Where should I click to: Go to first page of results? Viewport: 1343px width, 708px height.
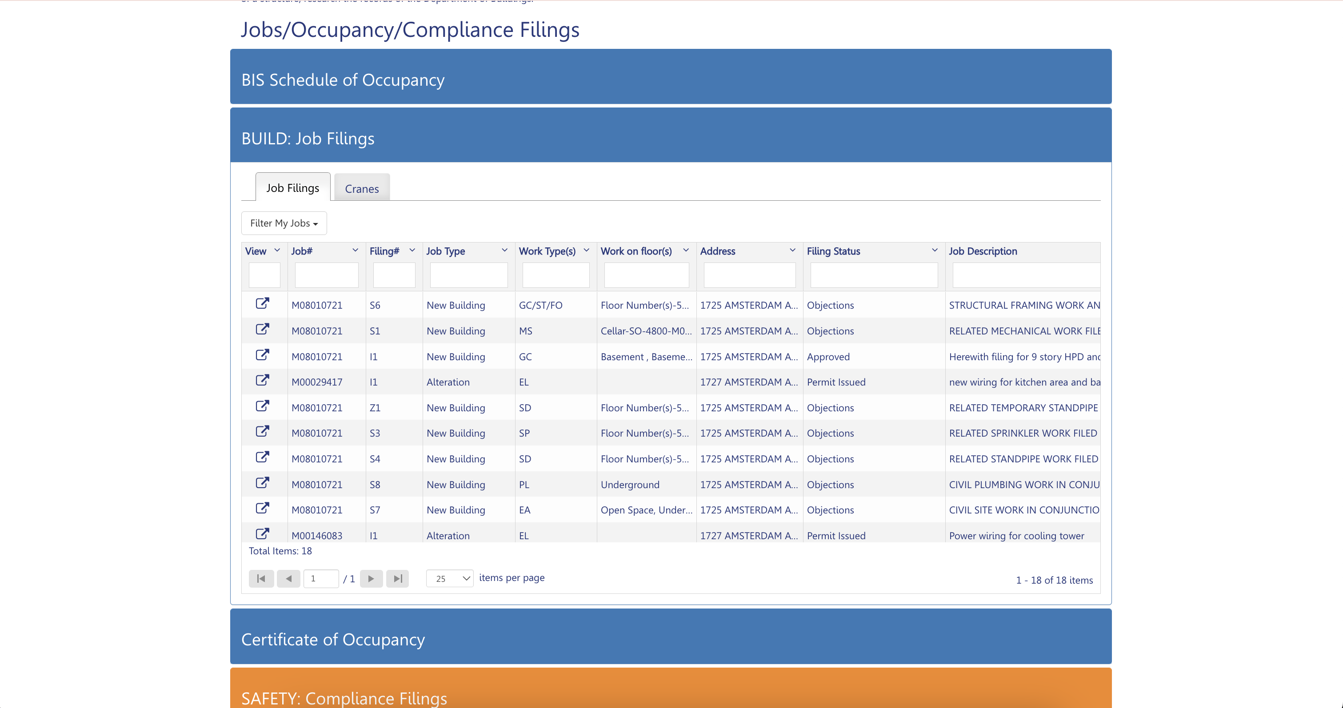(x=261, y=578)
